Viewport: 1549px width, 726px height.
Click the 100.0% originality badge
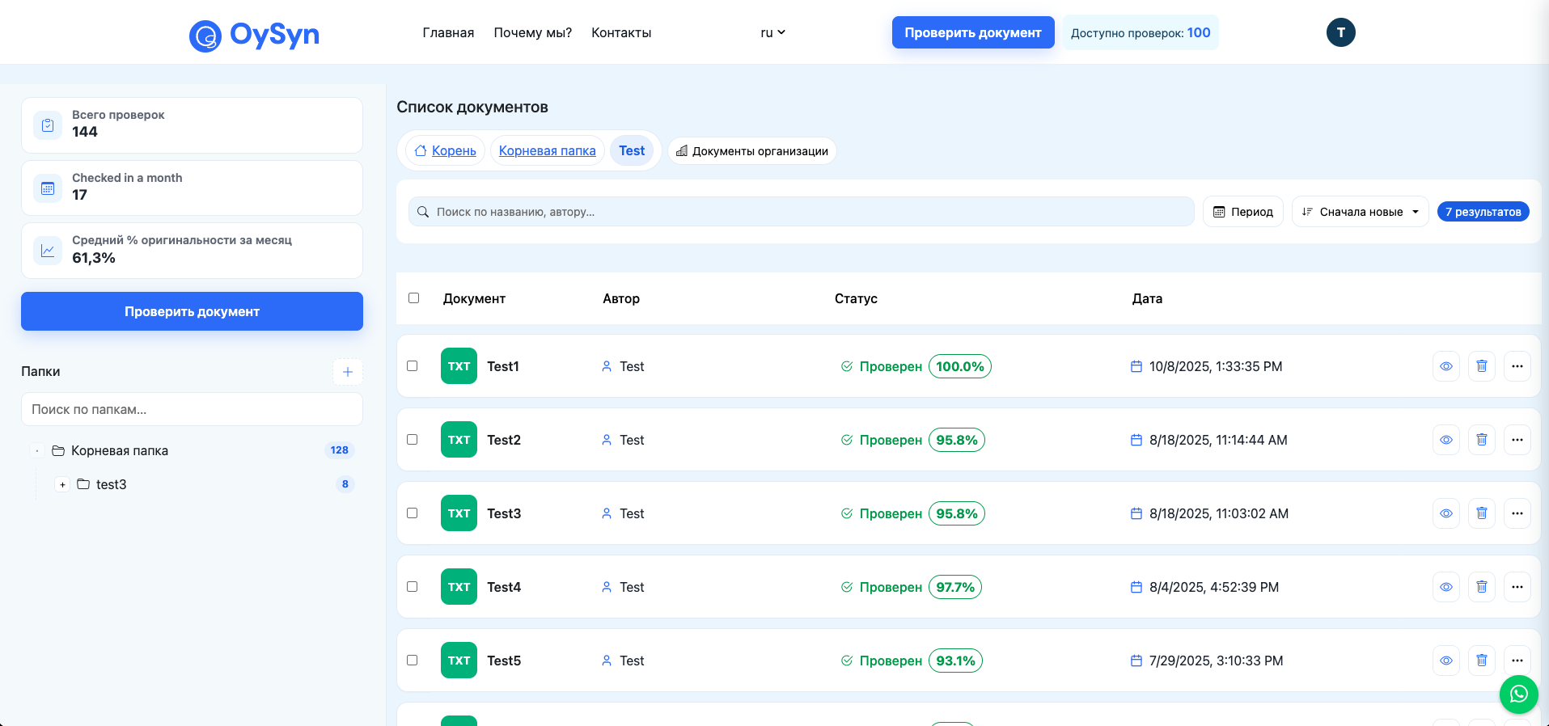pyautogui.click(x=959, y=366)
